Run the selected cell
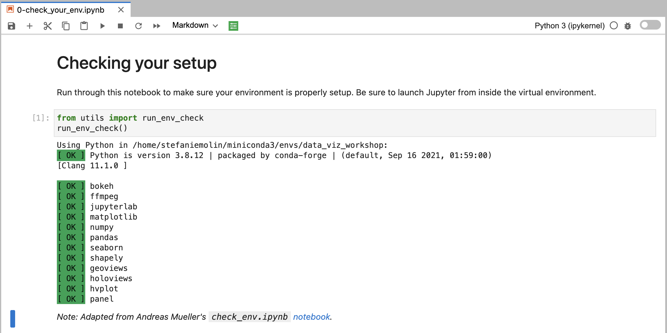 tap(102, 26)
